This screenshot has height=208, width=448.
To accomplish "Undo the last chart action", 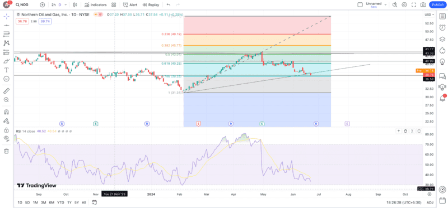I will [x=169, y=5].
